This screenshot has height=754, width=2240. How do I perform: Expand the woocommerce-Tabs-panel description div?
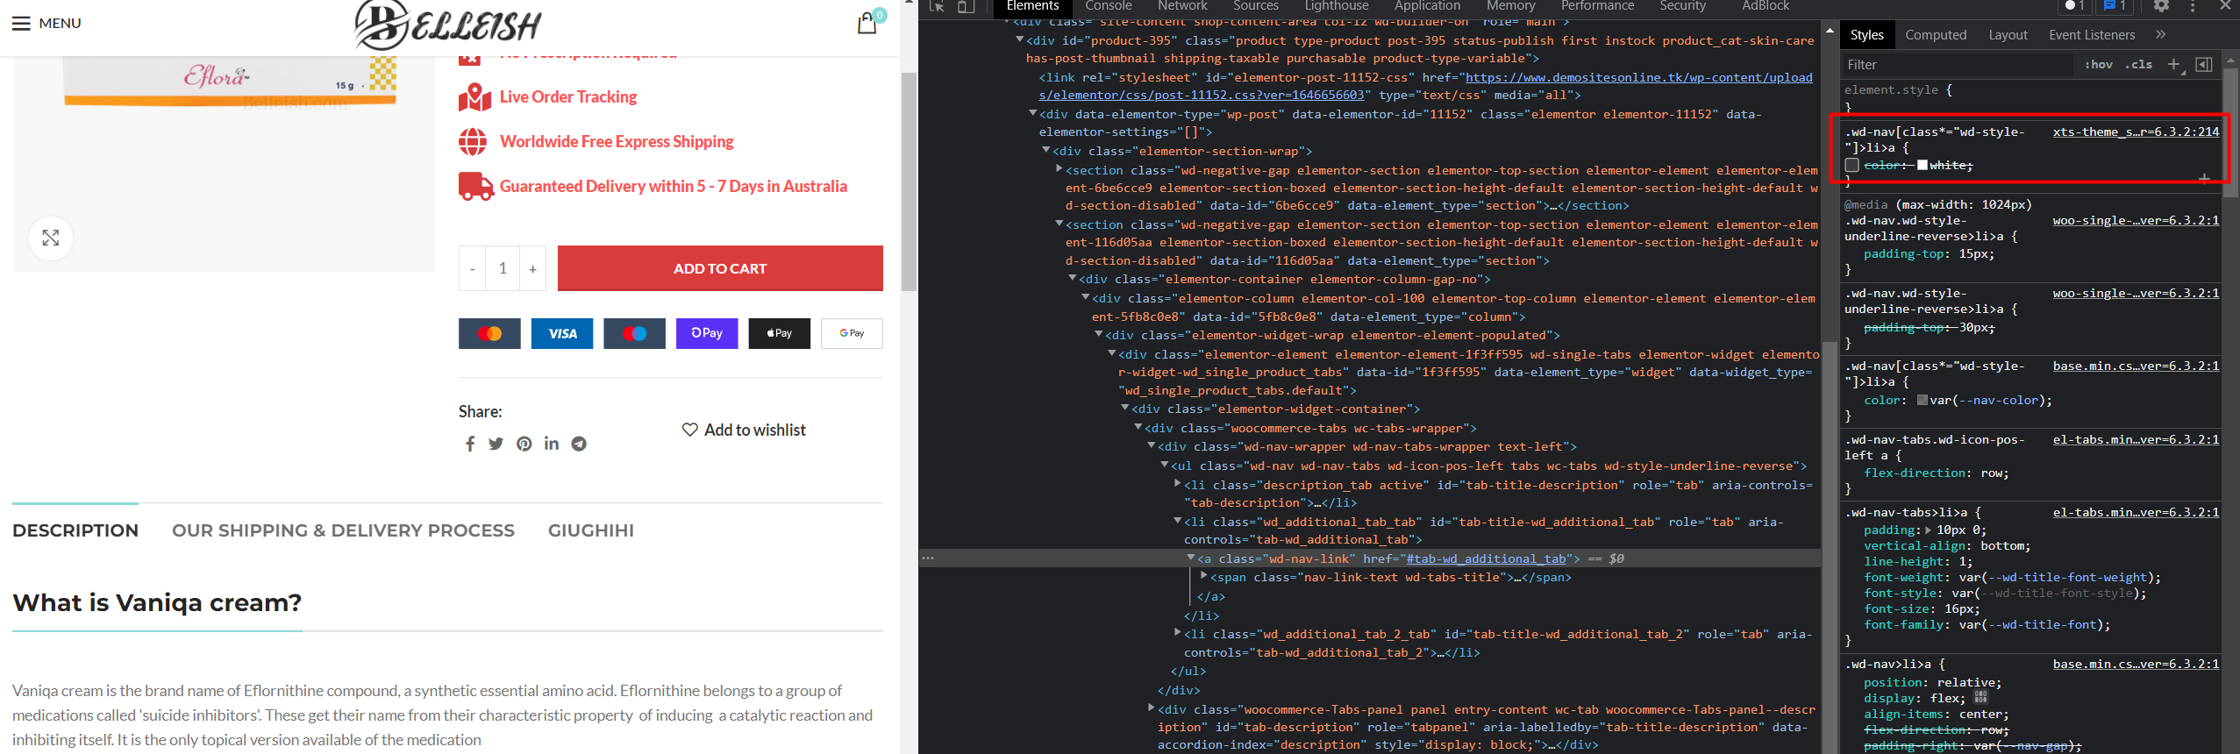[1151, 708]
